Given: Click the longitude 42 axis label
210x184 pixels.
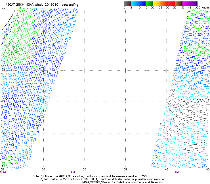Looking at the screenshot, I should (167, 169).
